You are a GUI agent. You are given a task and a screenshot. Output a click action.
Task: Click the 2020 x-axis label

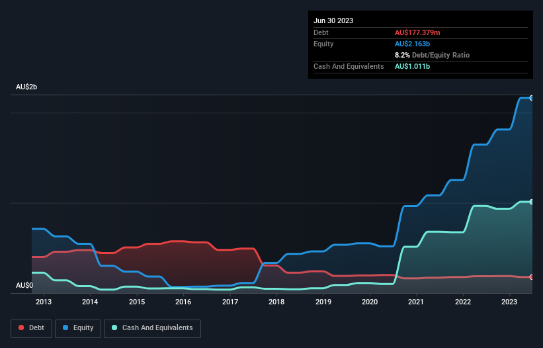[x=370, y=302]
